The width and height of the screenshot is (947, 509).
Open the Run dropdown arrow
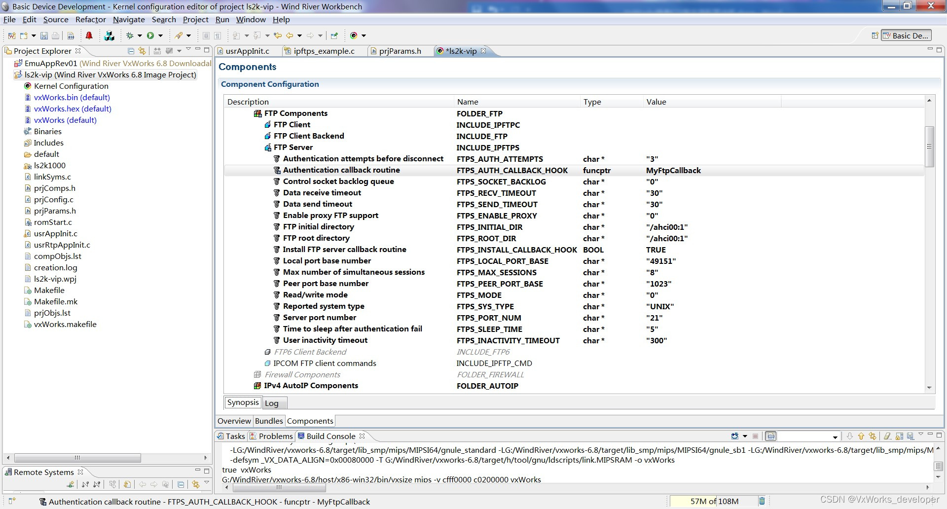coord(160,36)
